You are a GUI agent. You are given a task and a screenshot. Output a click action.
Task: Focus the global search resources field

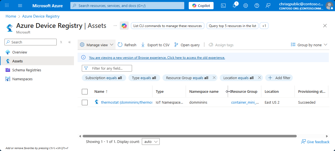point(127,6)
